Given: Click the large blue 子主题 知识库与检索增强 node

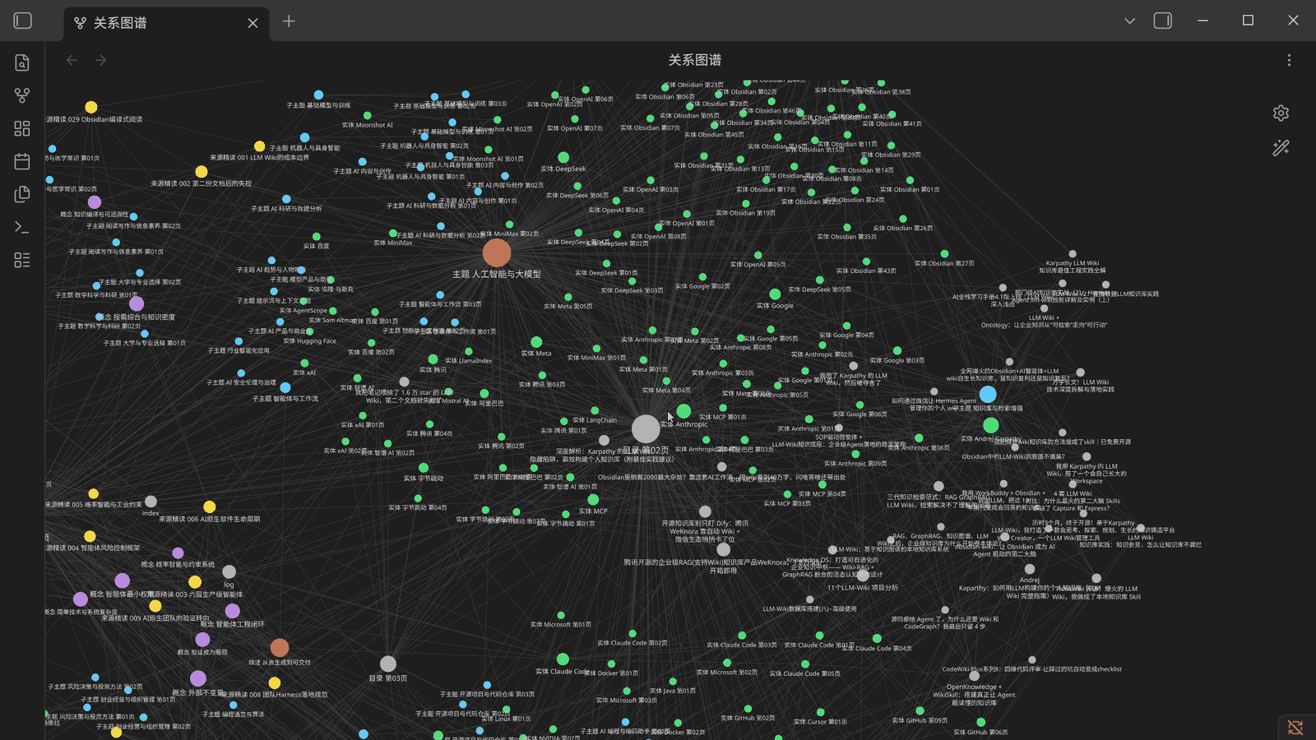Looking at the screenshot, I should tap(988, 395).
